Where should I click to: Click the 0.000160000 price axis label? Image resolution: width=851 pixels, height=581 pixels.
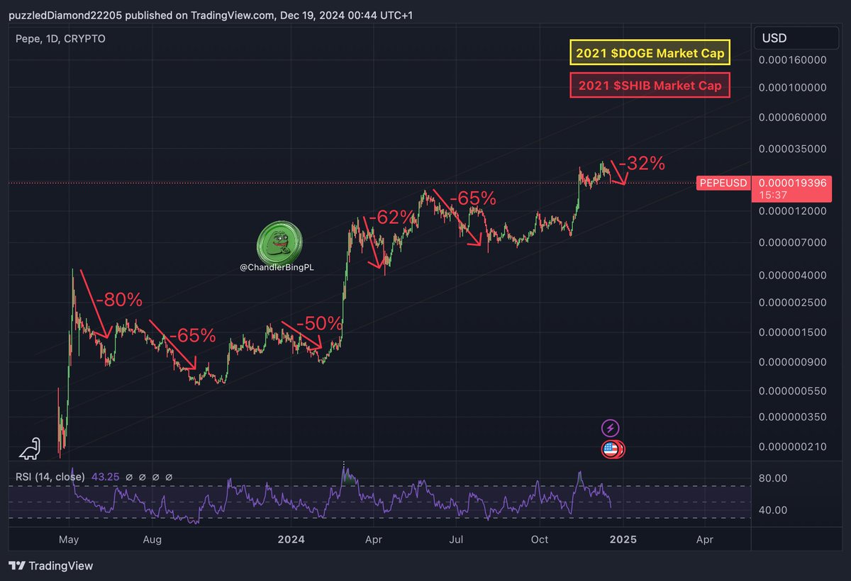pyautogui.click(x=794, y=60)
